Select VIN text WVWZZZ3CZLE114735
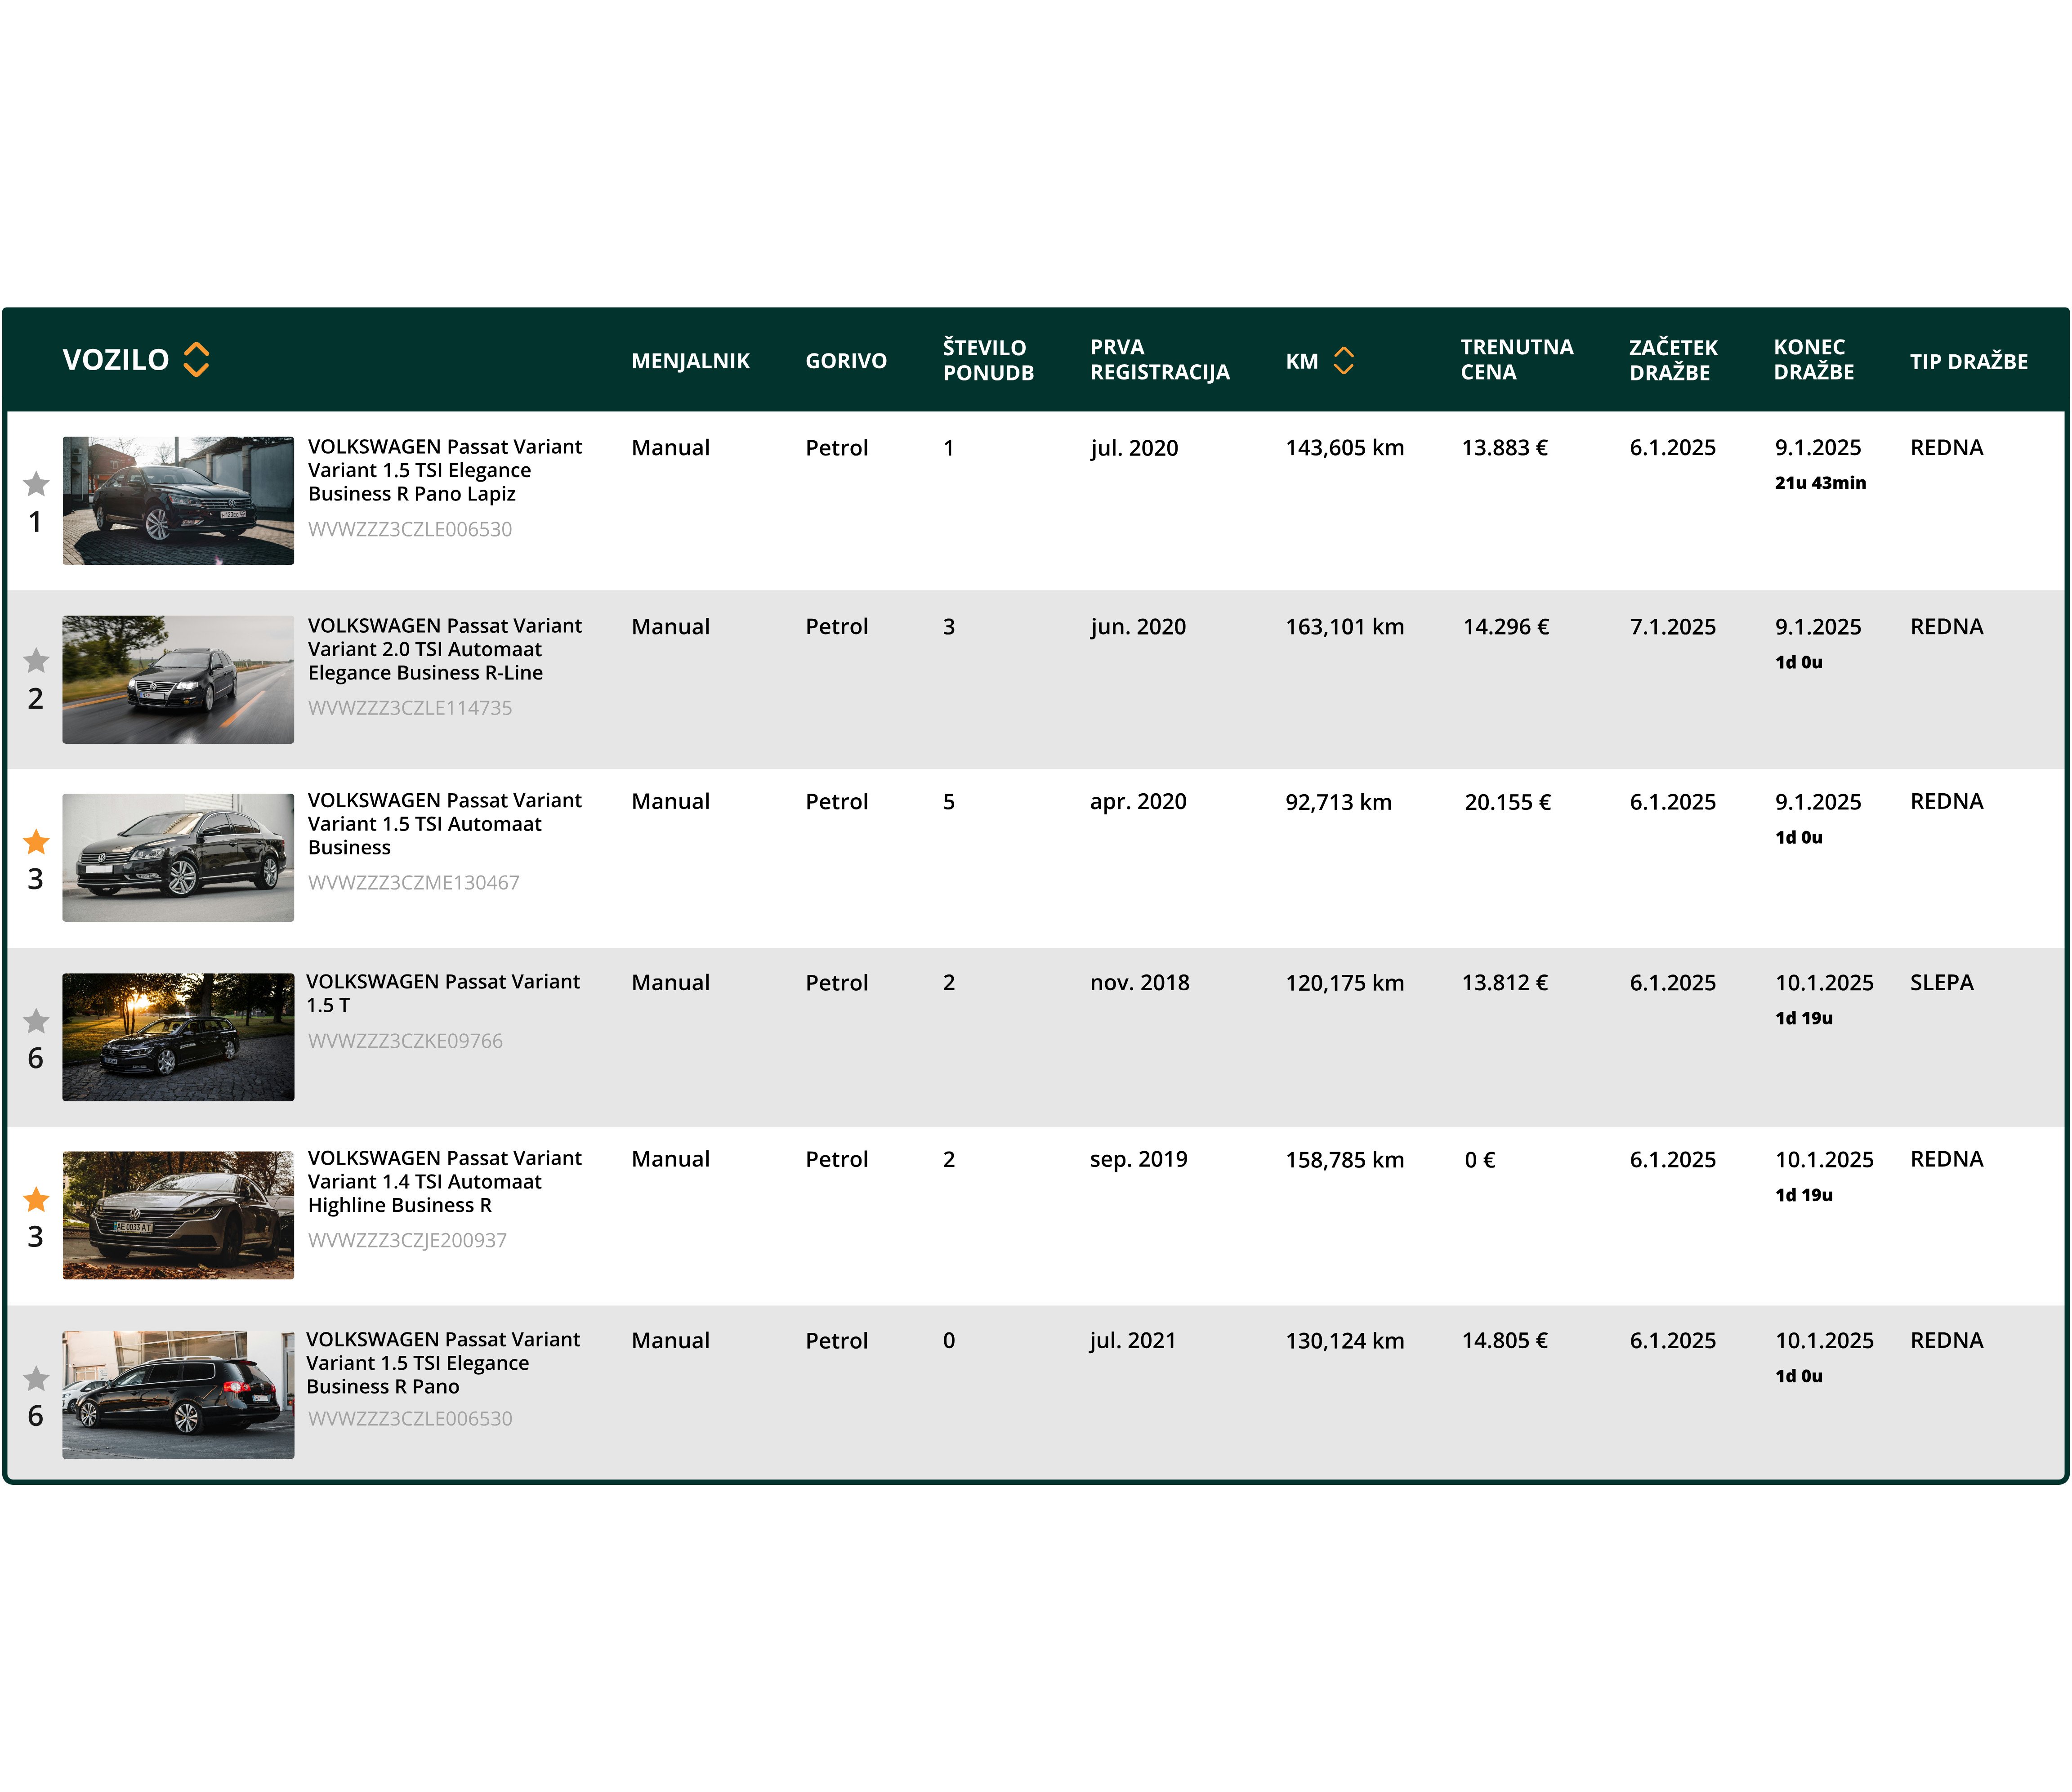The height and width of the screenshot is (1792, 2072). coord(410,708)
